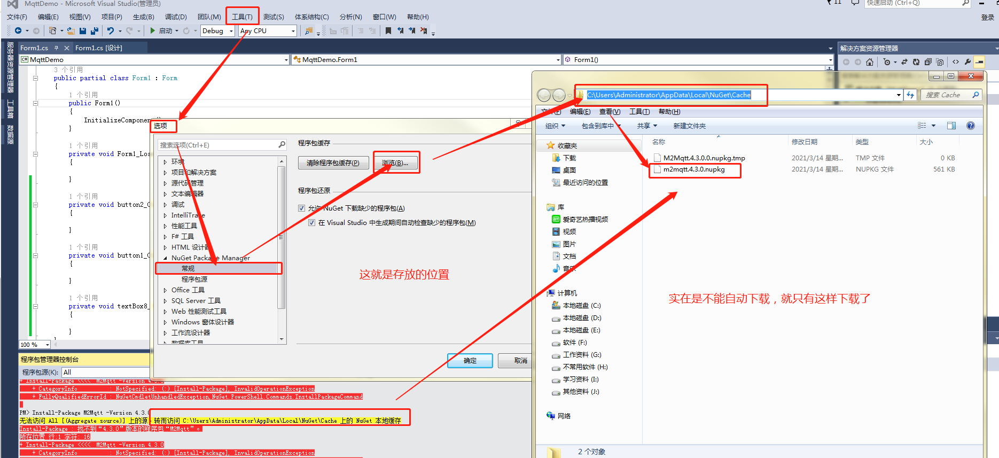Click the 登录 link
The width and height of the screenshot is (999, 458).
(987, 17)
